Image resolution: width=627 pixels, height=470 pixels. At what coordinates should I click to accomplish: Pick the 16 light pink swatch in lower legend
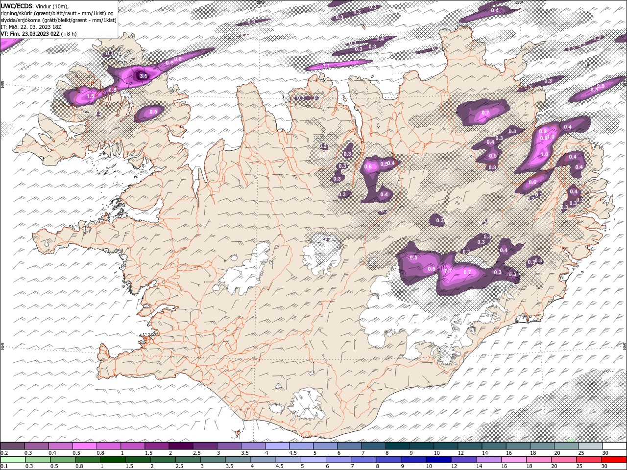pyautogui.click(x=514, y=460)
